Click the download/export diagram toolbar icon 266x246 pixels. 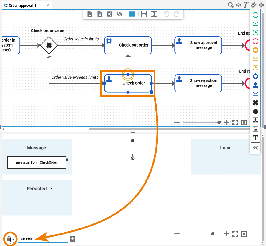click(90, 14)
